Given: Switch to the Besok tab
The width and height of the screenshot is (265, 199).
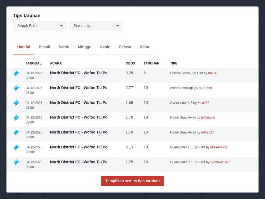Looking at the screenshot, I should click(x=44, y=47).
